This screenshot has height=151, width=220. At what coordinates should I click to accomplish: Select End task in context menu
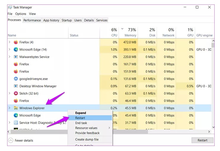81,123
